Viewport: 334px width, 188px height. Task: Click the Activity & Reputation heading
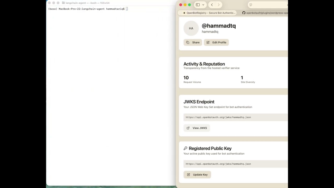[x=204, y=64]
